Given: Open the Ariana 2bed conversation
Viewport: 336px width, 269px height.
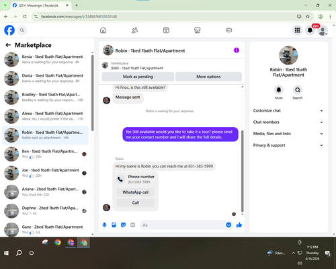Looking at the screenshot, I should 46,192.
